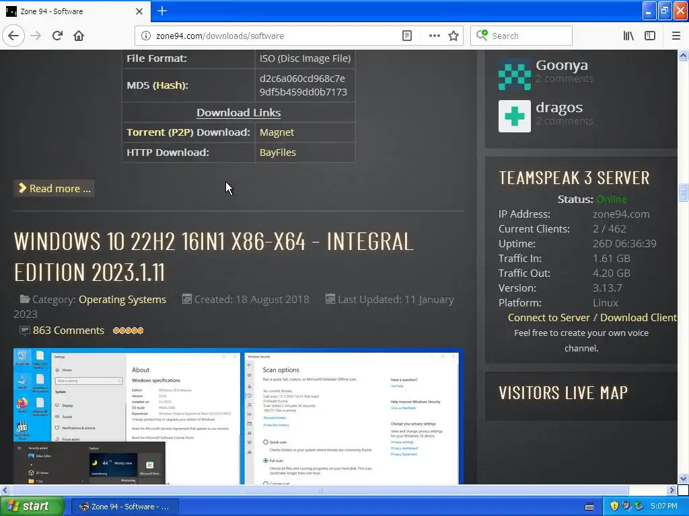Click the horizontal scrollbar thumb
The image size is (689, 516).
click(x=320, y=490)
